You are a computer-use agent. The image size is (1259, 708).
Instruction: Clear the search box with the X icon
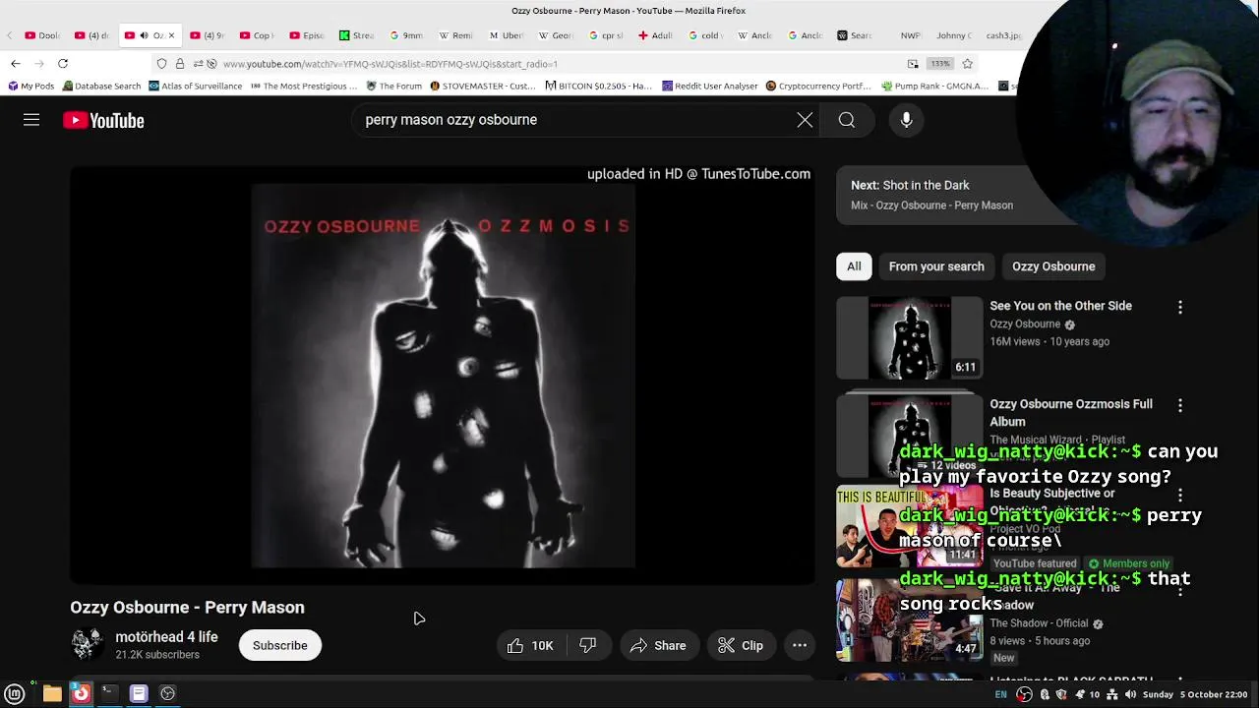805,120
